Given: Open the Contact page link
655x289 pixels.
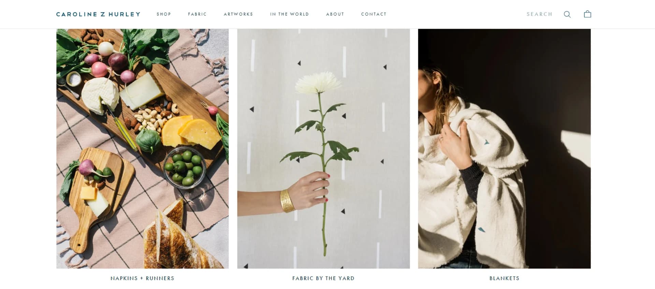Looking at the screenshot, I should tap(374, 14).
